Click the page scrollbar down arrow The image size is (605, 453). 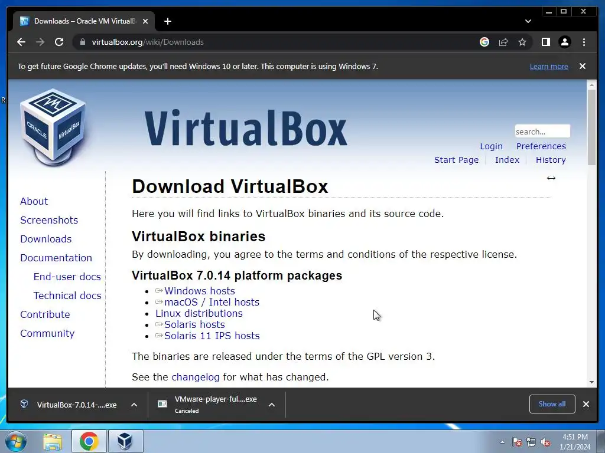click(591, 382)
